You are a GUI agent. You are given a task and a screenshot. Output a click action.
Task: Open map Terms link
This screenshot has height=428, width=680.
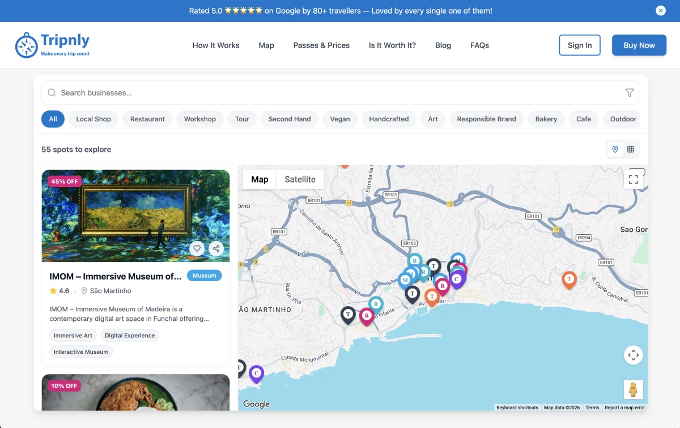(x=592, y=408)
